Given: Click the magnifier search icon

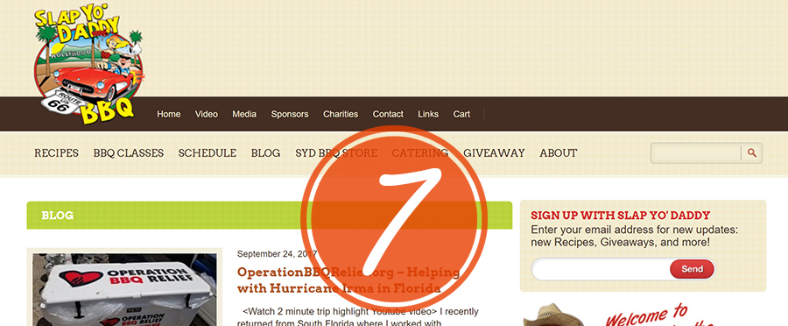Looking at the screenshot, I should [751, 153].
